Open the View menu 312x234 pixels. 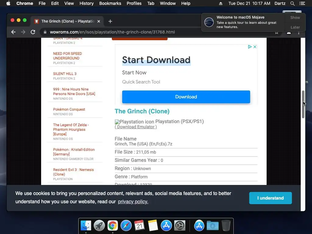coord(69,3)
